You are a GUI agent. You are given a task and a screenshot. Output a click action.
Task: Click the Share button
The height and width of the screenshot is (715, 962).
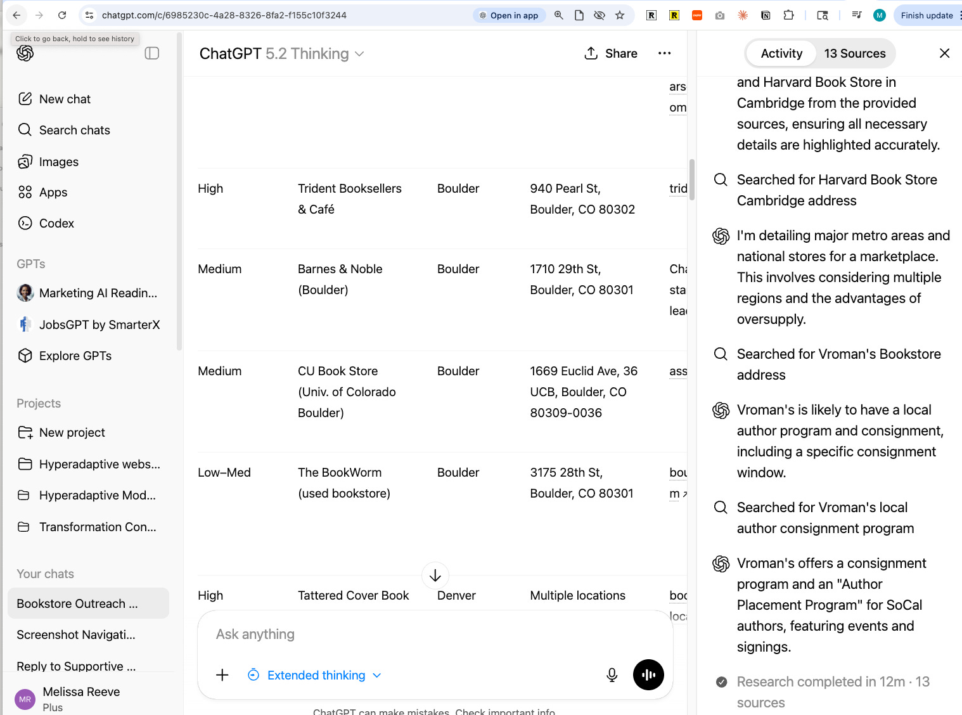[x=611, y=53]
